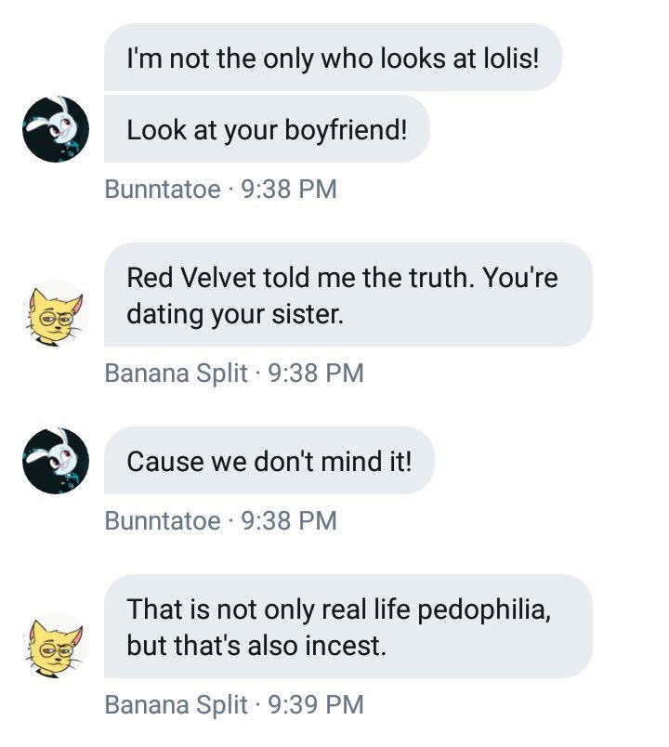Open Banana Split's cat avatar beside 'Red Velvet' message

tap(56, 313)
